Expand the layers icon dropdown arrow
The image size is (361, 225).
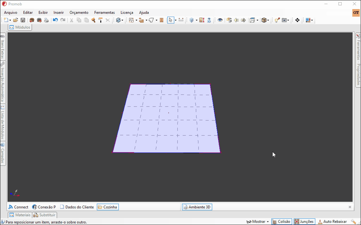pyautogui.click(x=196, y=20)
